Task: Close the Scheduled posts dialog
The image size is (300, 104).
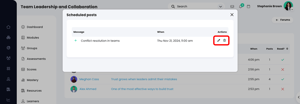Action: pos(232,15)
